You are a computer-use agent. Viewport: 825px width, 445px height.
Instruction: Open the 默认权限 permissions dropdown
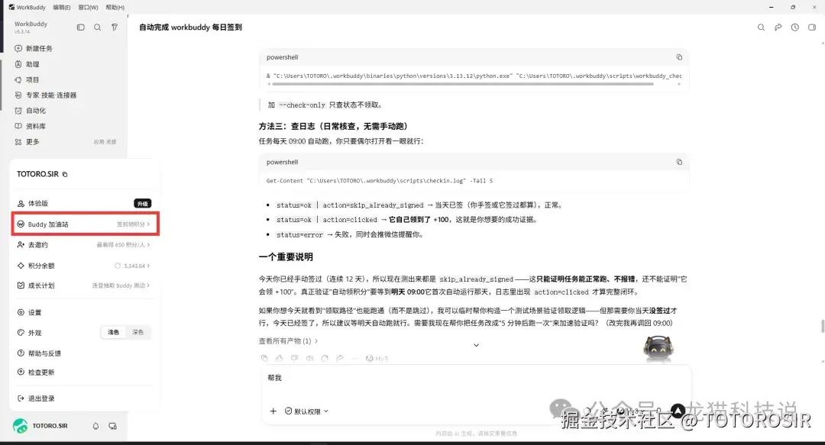(306, 411)
